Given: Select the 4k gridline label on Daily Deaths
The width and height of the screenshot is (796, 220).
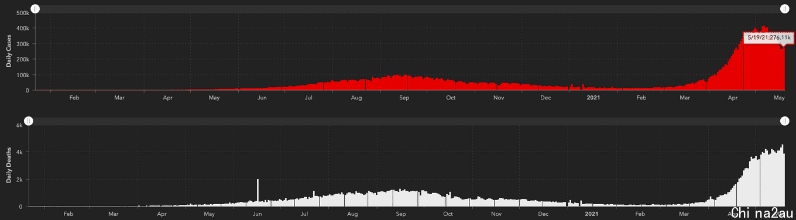Looking at the screenshot, I should click(19, 152).
